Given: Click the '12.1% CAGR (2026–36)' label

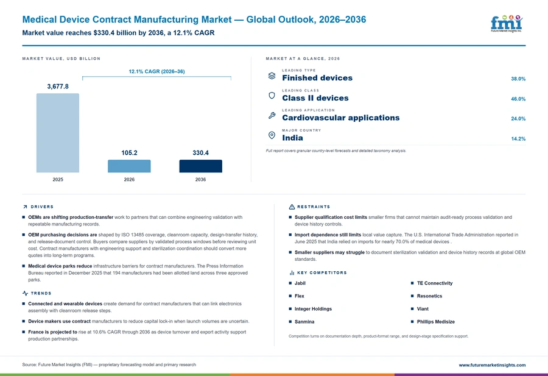Looking at the screenshot, I should click(156, 71).
